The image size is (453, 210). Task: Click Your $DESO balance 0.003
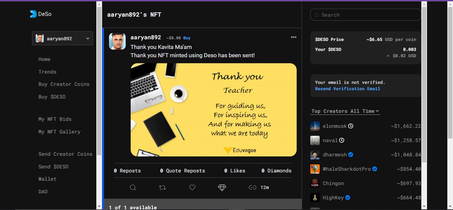[x=409, y=49]
